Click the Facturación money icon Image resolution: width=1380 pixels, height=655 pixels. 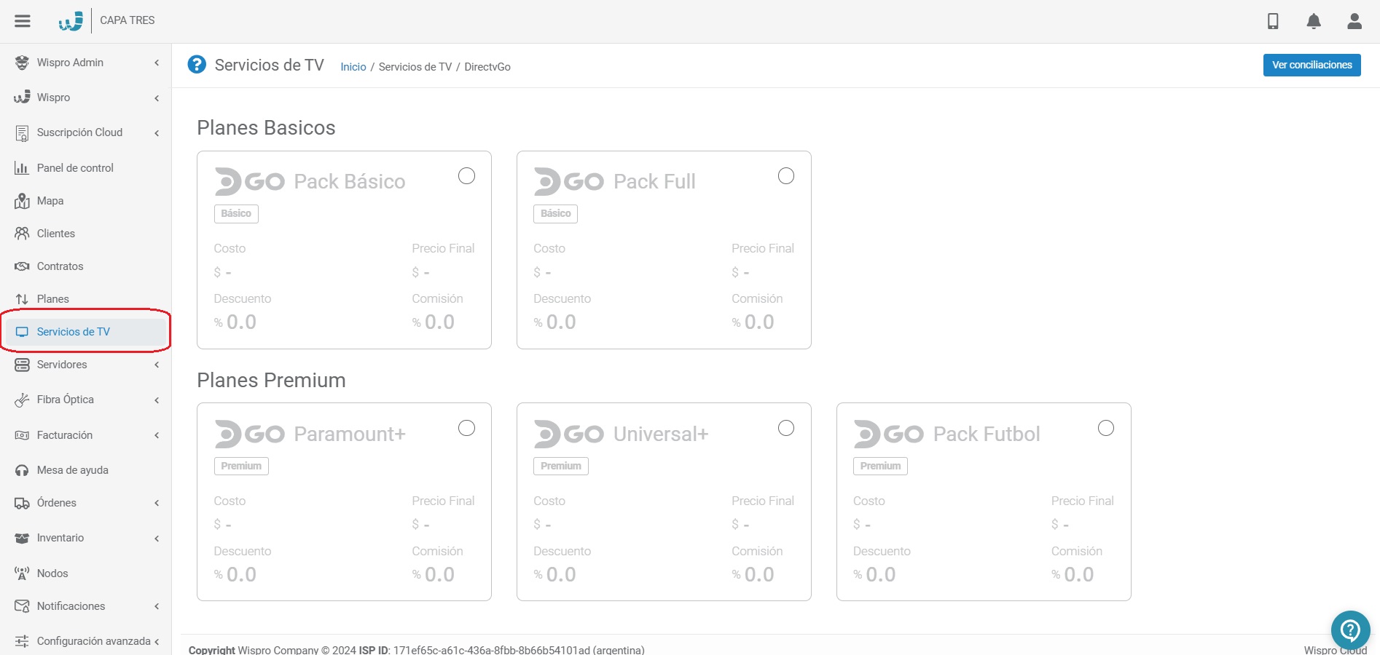[22, 435]
